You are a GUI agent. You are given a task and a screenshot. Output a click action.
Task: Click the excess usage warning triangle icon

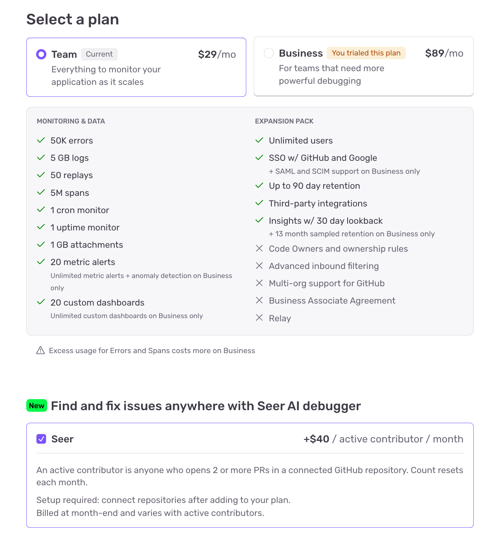[x=40, y=350]
